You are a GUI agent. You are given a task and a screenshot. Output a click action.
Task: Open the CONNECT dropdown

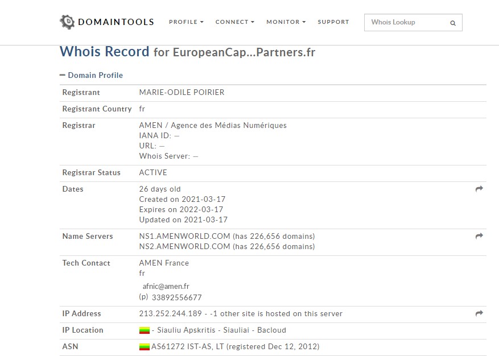click(234, 22)
